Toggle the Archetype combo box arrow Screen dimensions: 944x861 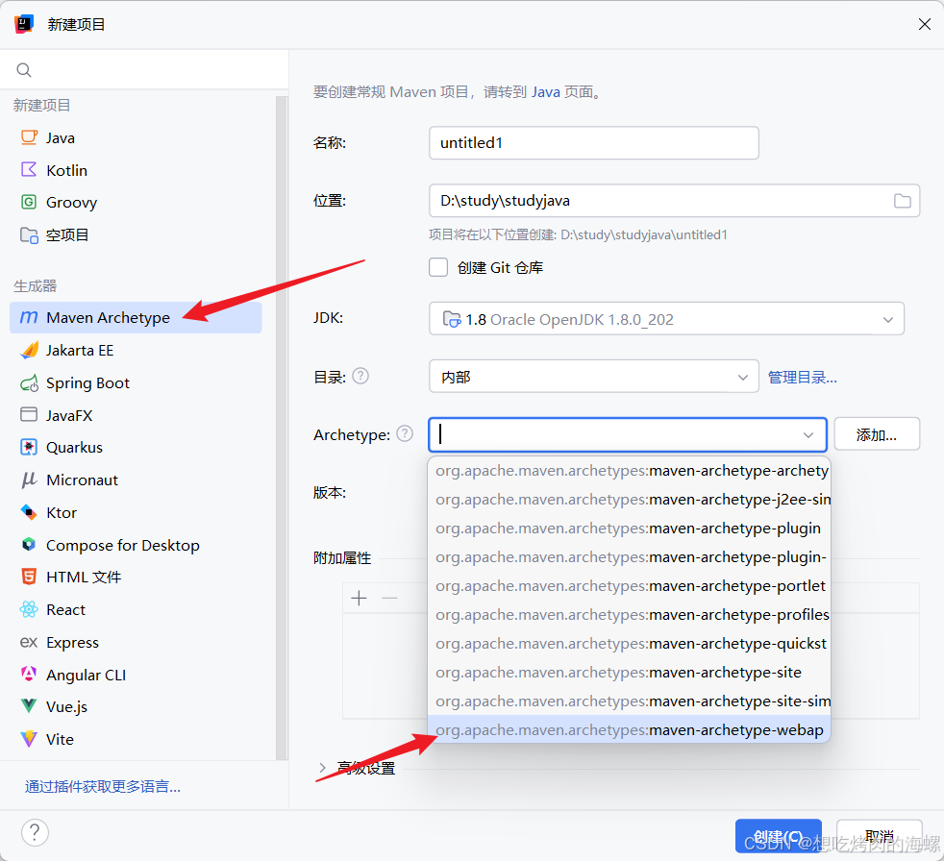point(808,435)
